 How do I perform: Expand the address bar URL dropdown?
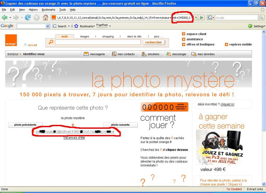tap(196, 17)
